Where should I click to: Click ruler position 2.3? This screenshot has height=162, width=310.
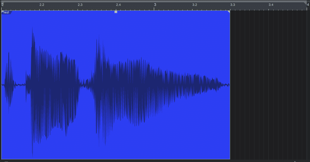[x=80, y=5]
